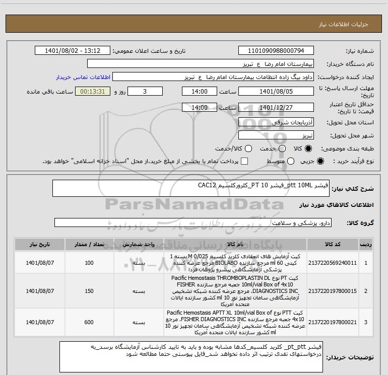Click the response deadline hour 14:00 field
Viewport: 388px width, 375px height.
pyautogui.click(x=200, y=91)
